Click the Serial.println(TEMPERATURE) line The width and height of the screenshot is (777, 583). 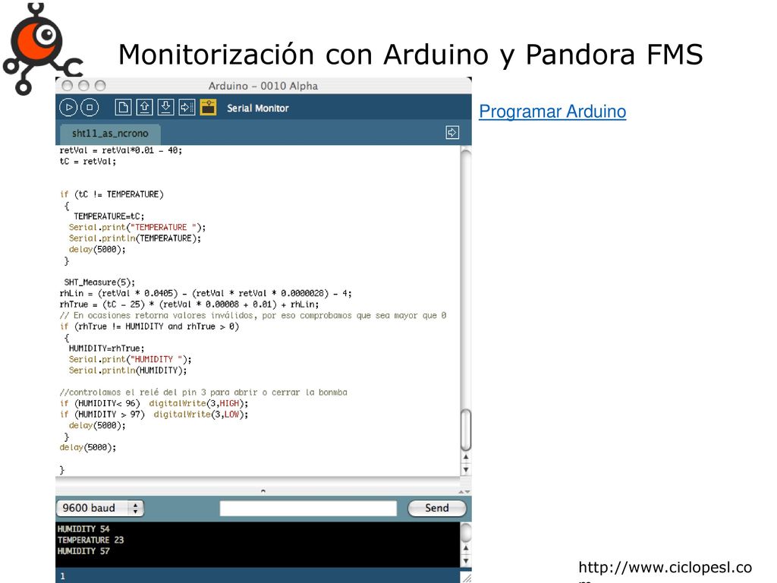coord(135,238)
